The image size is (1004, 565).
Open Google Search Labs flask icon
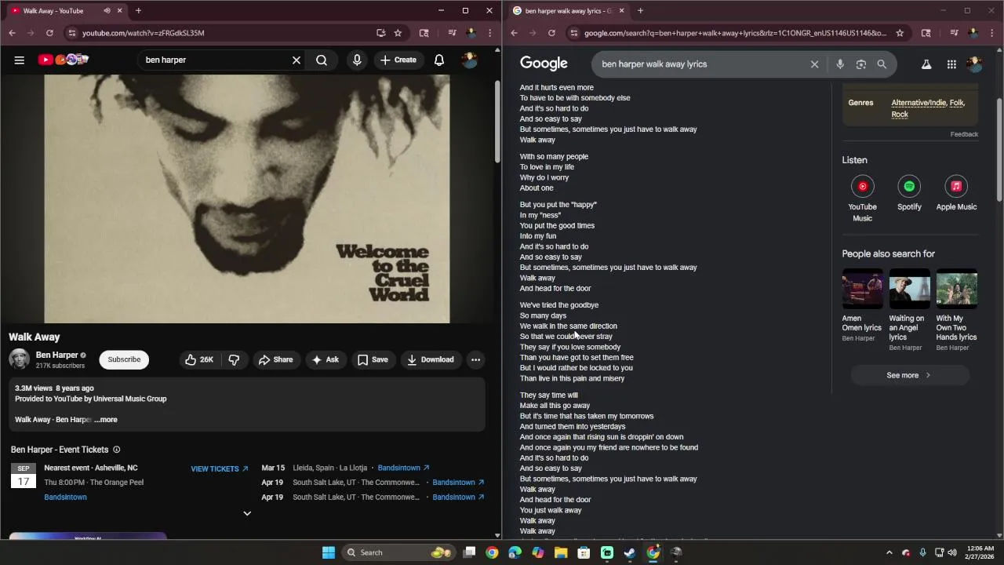click(926, 64)
